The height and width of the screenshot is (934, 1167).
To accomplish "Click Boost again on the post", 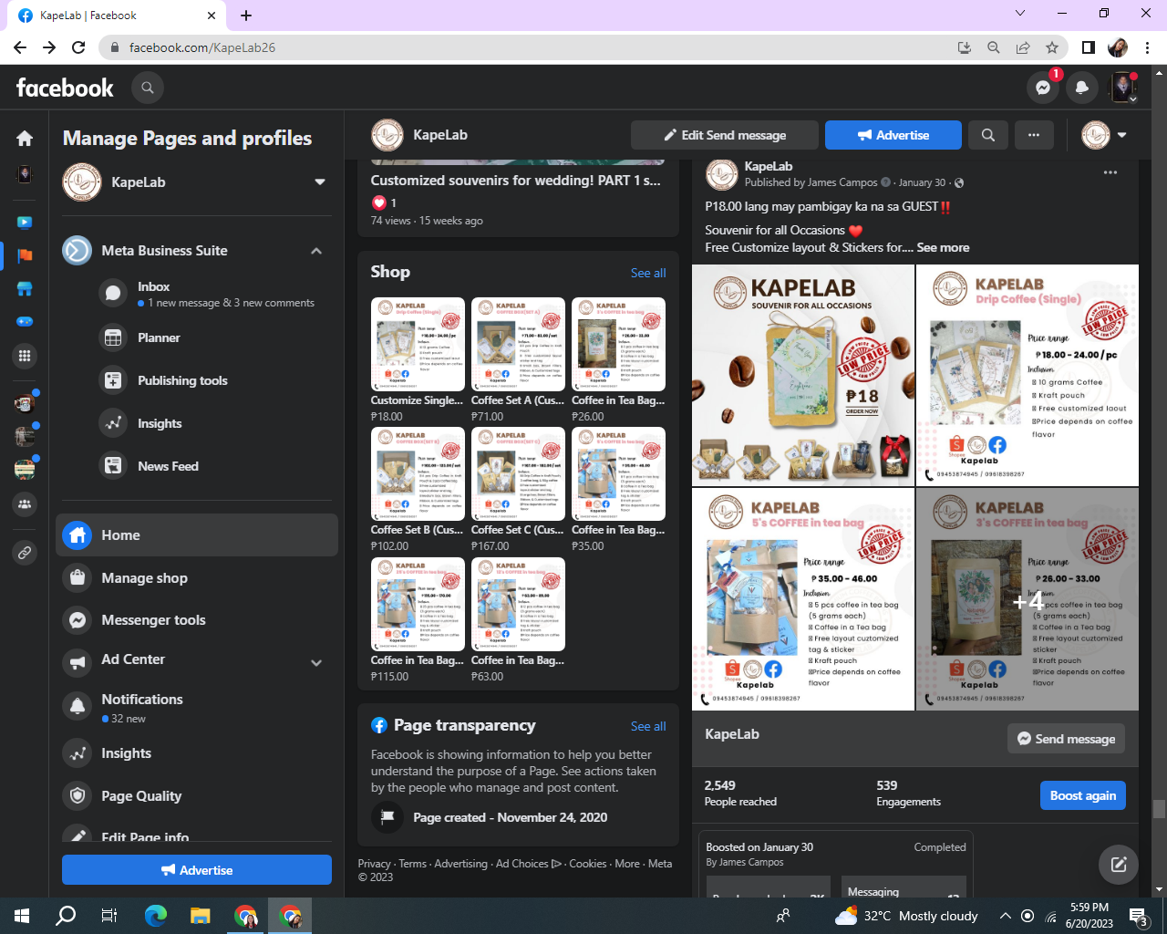I will (x=1083, y=795).
